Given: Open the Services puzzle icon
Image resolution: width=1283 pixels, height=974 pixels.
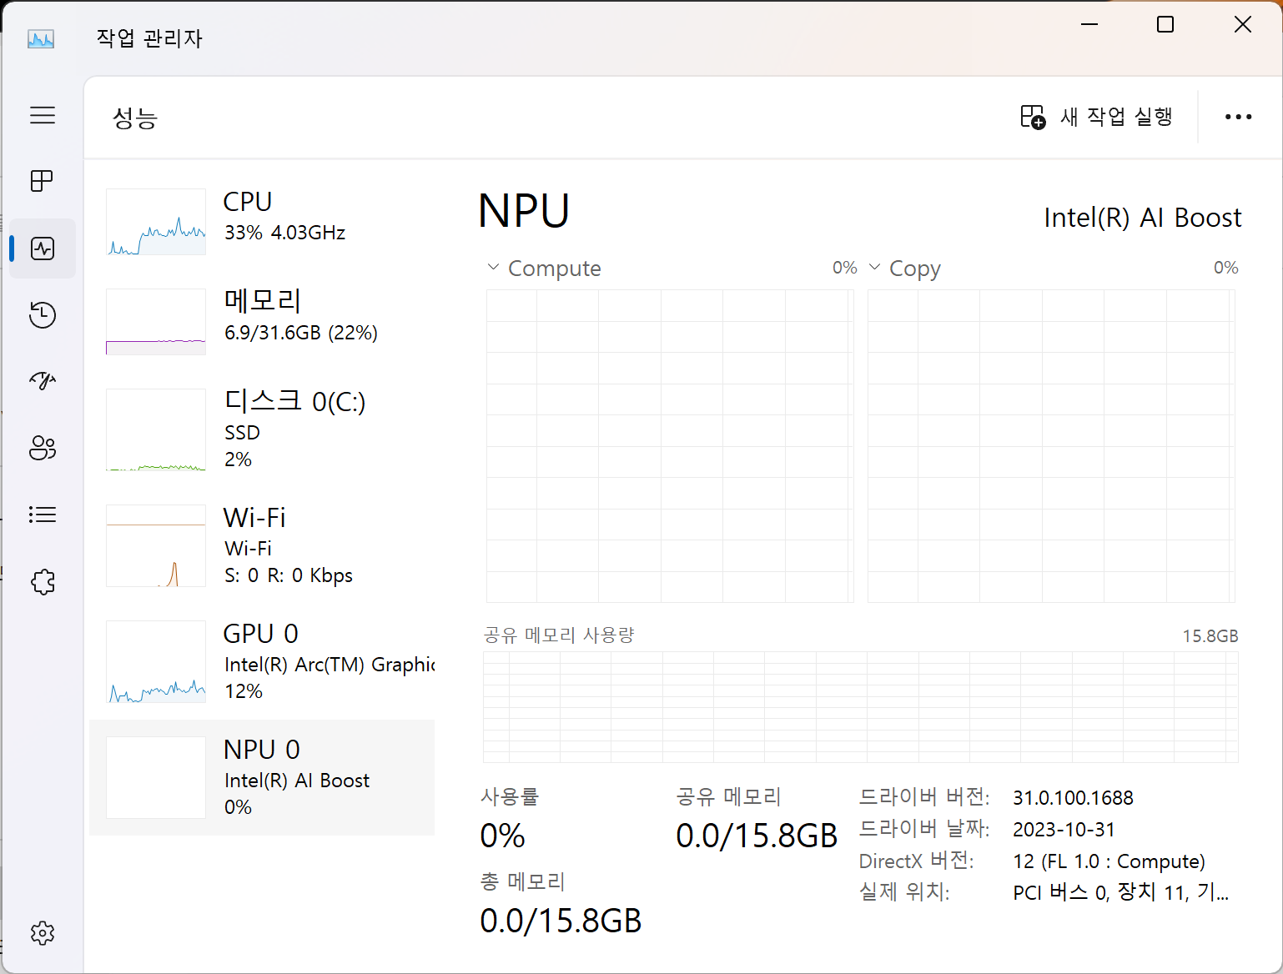Looking at the screenshot, I should (43, 581).
